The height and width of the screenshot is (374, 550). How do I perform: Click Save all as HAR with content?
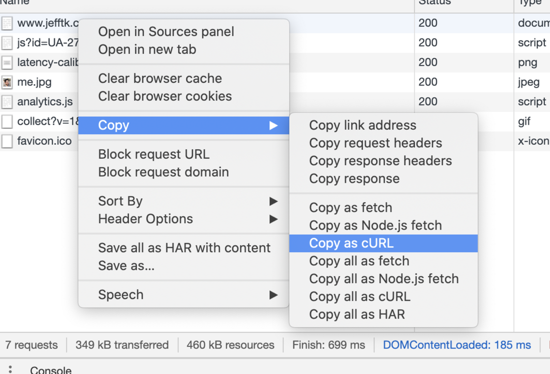click(184, 247)
